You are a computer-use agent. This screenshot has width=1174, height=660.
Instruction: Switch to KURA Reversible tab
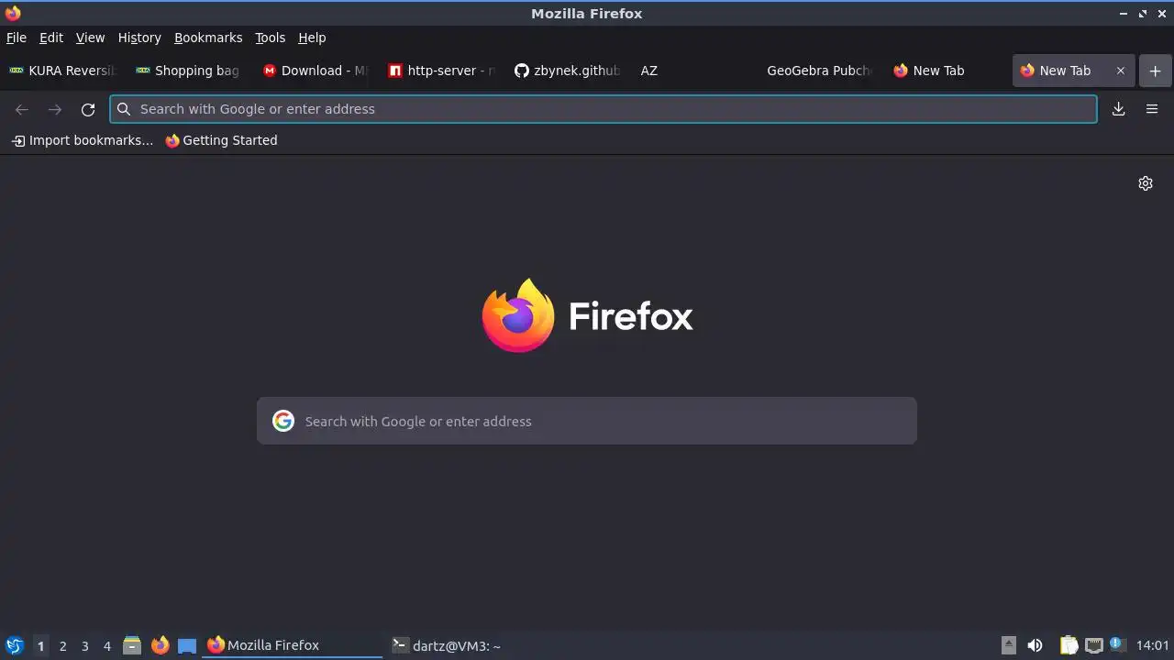coord(63,71)
